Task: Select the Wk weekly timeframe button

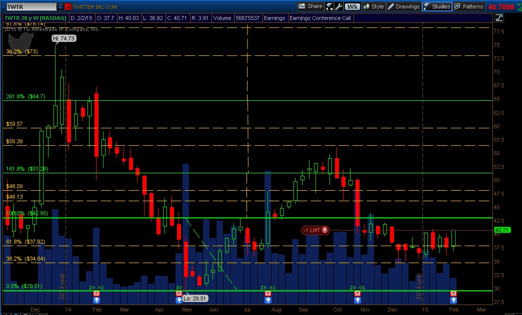Action: click(x=352, y=6)
